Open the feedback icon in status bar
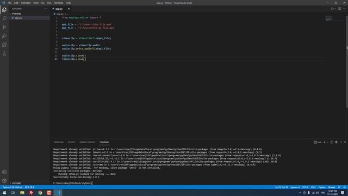Image resolution: width=348 pixels, height=196 pixels. click(339, 187)
